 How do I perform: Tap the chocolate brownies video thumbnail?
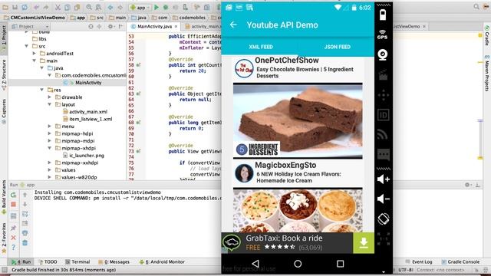point(298,120)
